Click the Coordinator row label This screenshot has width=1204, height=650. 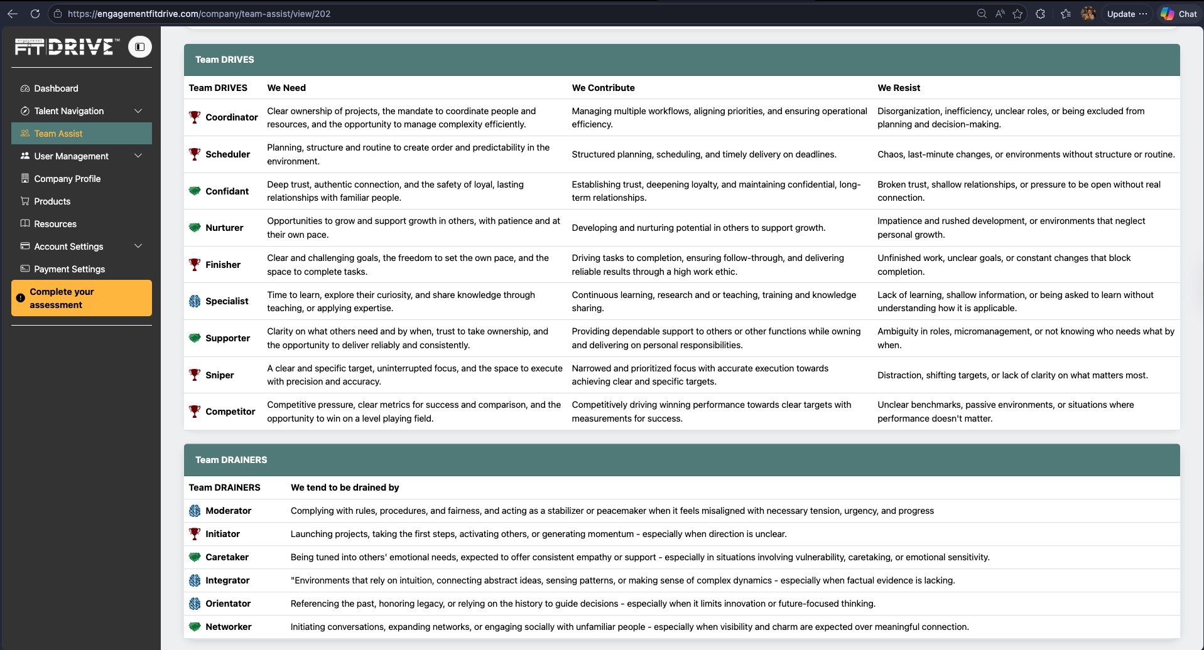coord(232,117)
